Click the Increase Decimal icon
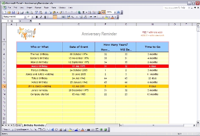200x136 pixels. pyautogui.click(x=81, y=17)
